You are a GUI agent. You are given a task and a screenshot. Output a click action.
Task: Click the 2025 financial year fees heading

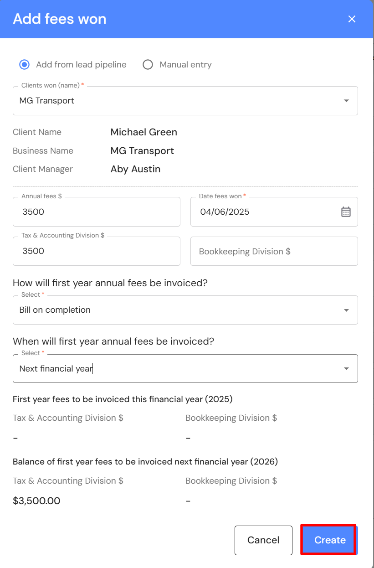pos(123,399)
